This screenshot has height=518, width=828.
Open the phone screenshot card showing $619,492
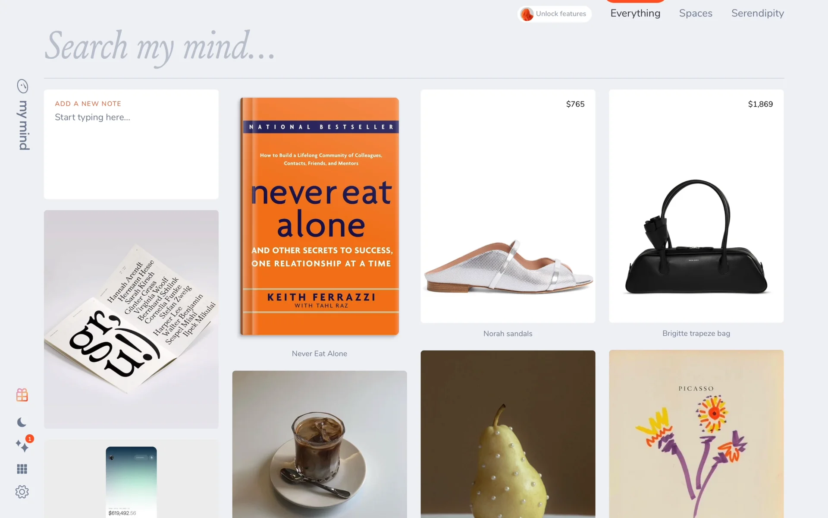point(131,479)
